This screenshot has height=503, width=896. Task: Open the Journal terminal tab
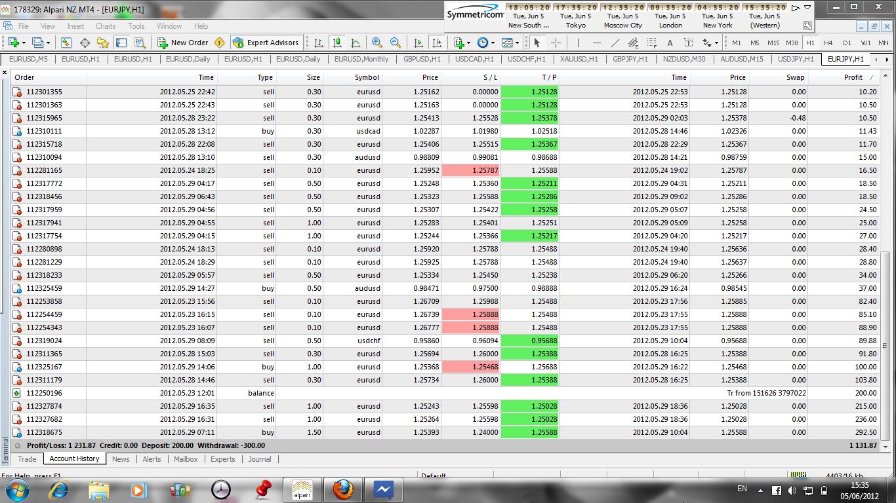click(x=260, y=459)
